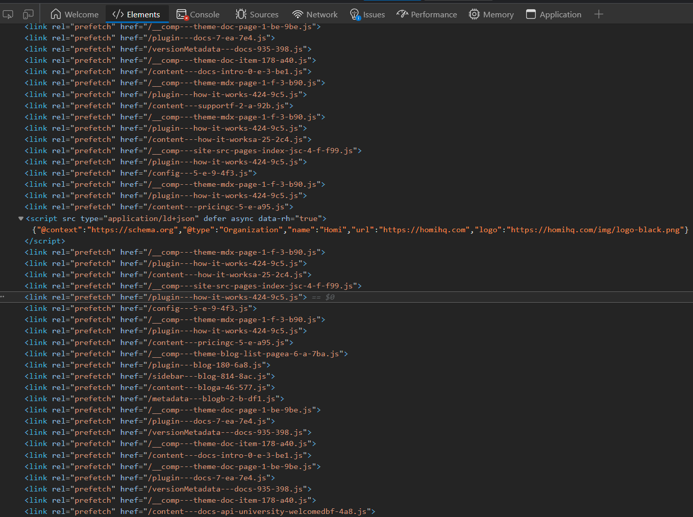Return to the Welcome tab

coord(75,14)
